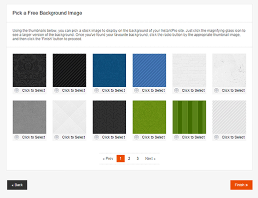Preview the white brick thumbnail
Screen dimensions: 258x198
pyautogui.click(x=189, y=70)
